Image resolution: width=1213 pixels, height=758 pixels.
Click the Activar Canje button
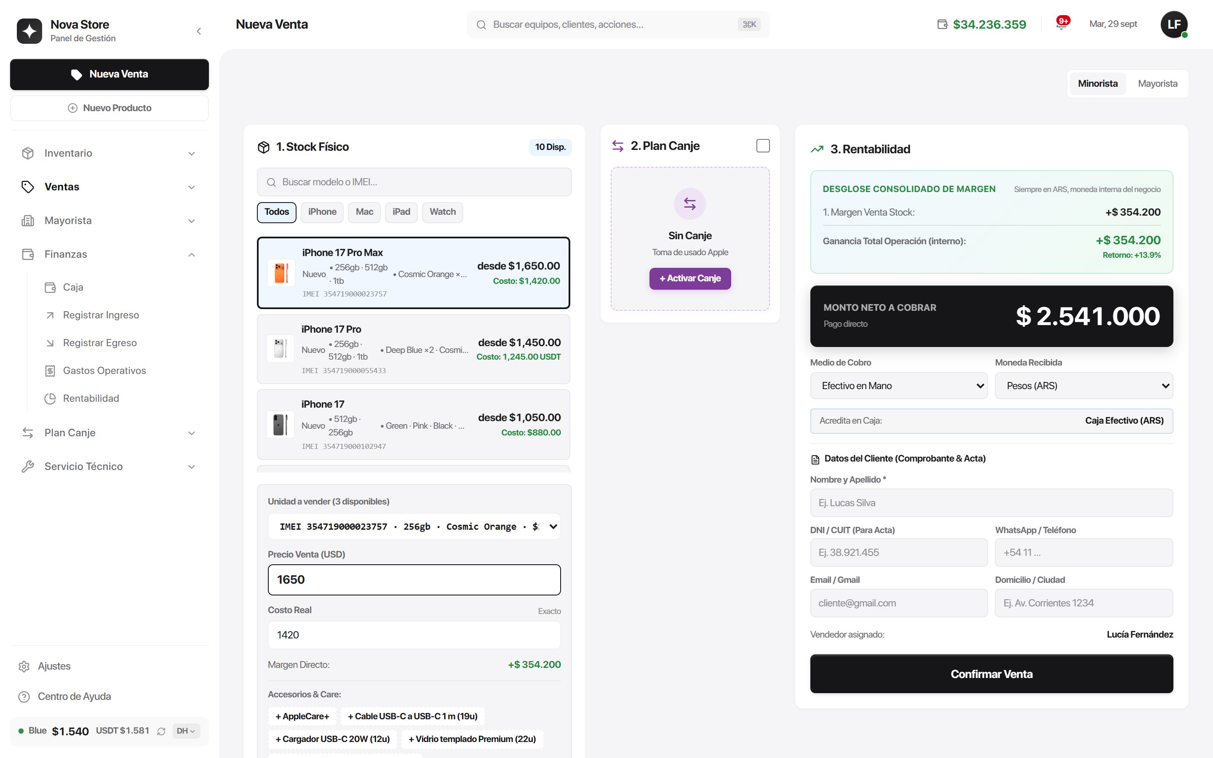tap(690, 279)
